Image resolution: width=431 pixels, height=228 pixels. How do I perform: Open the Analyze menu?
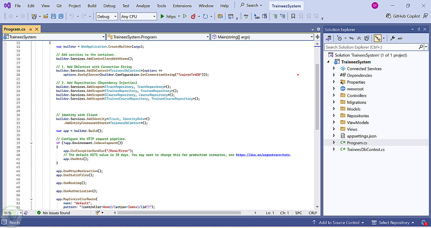click(143, 6)
